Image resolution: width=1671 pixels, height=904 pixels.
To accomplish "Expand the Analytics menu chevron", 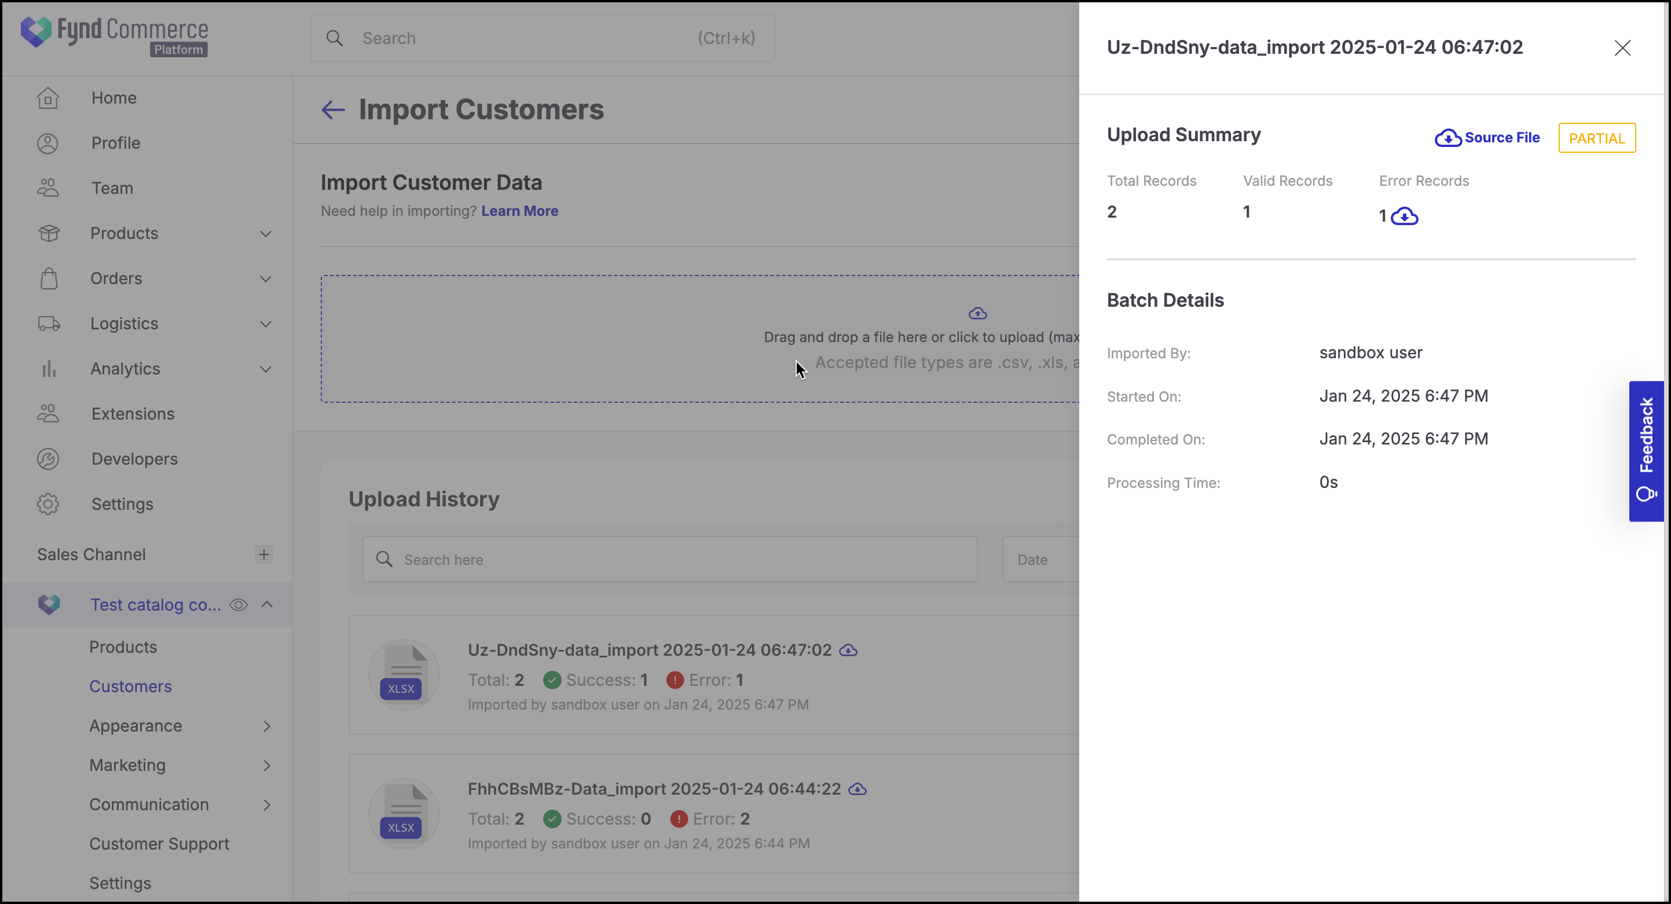I will click(265, 369).
